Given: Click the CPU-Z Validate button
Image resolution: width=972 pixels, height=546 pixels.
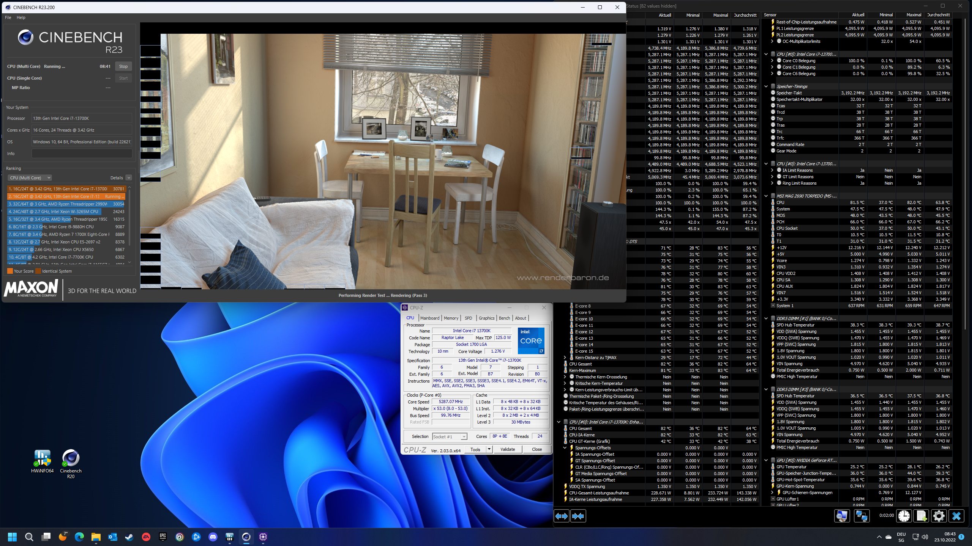Looking at the screenshot, I should [x=507, y=449].
